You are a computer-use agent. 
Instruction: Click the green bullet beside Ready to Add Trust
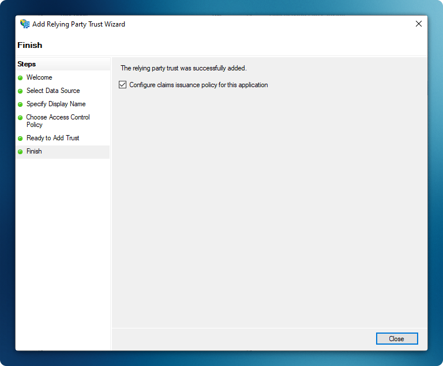20,139
